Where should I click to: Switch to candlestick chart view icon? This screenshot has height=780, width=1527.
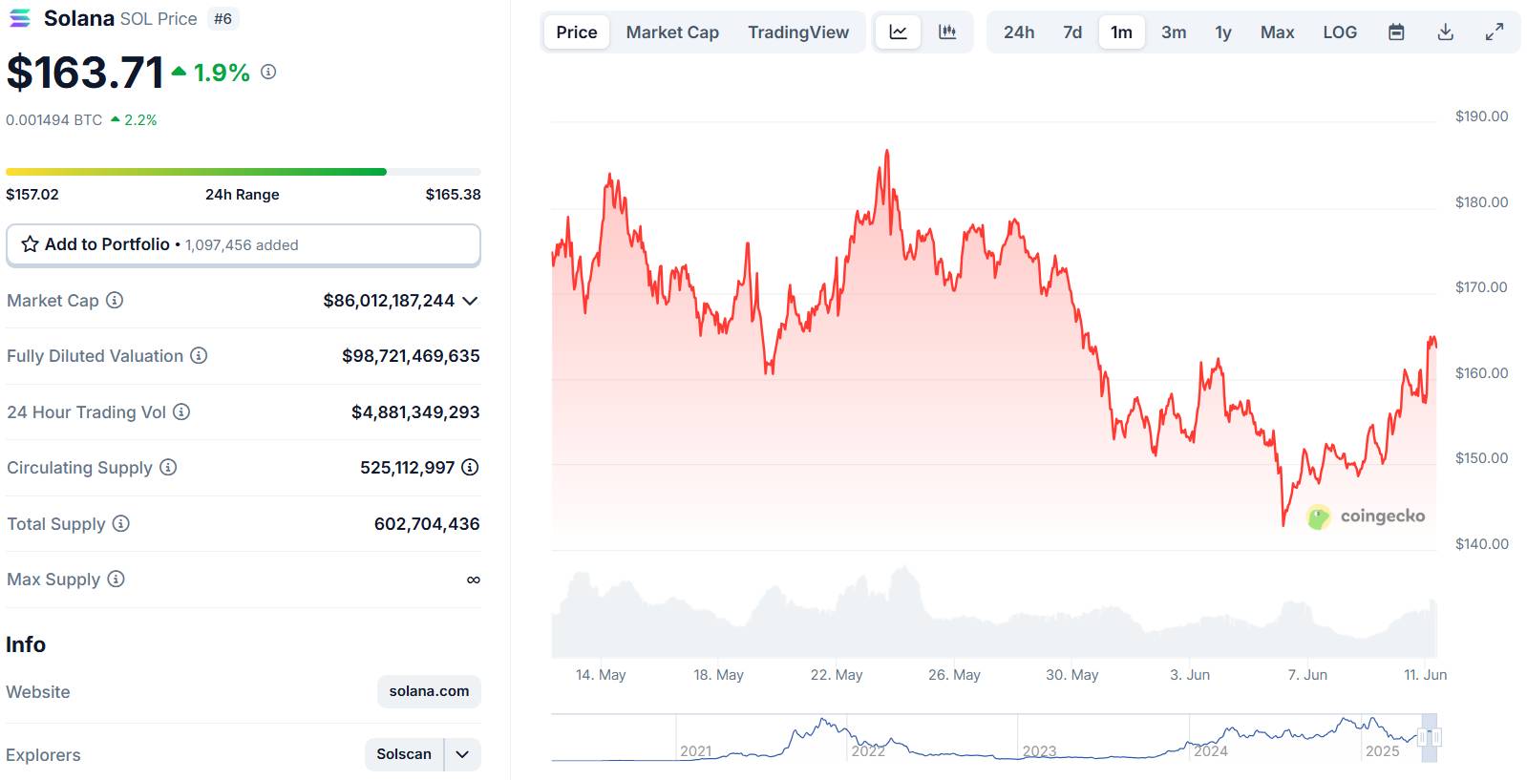(947, 32)
